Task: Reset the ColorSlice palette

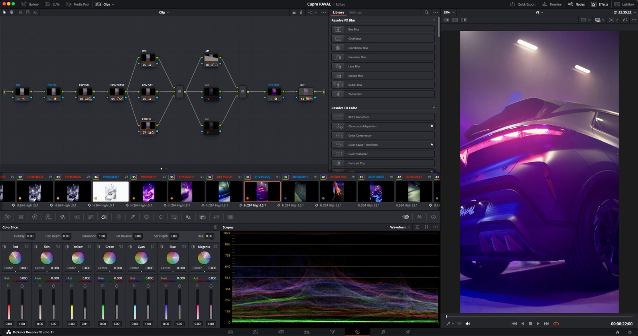Action: [x=215, y=227]
